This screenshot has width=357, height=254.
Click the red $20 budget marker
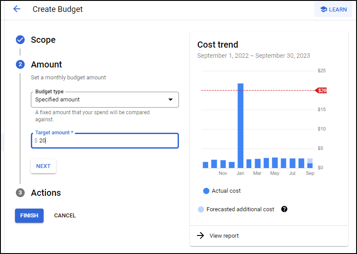coord(321,90)
